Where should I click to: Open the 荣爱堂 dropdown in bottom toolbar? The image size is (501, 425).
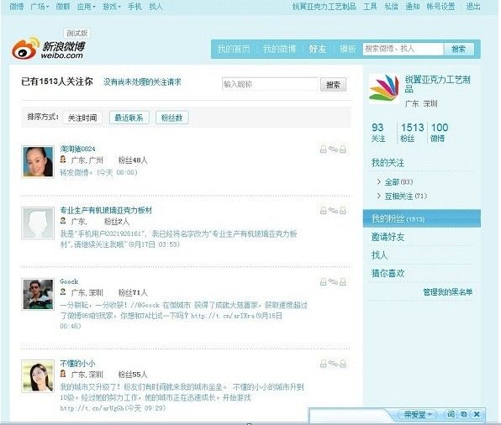coord(418,414)
